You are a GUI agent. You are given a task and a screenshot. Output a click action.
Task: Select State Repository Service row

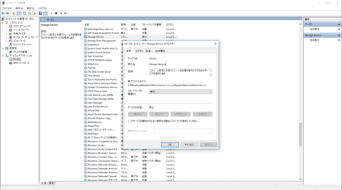coord(130,29)
